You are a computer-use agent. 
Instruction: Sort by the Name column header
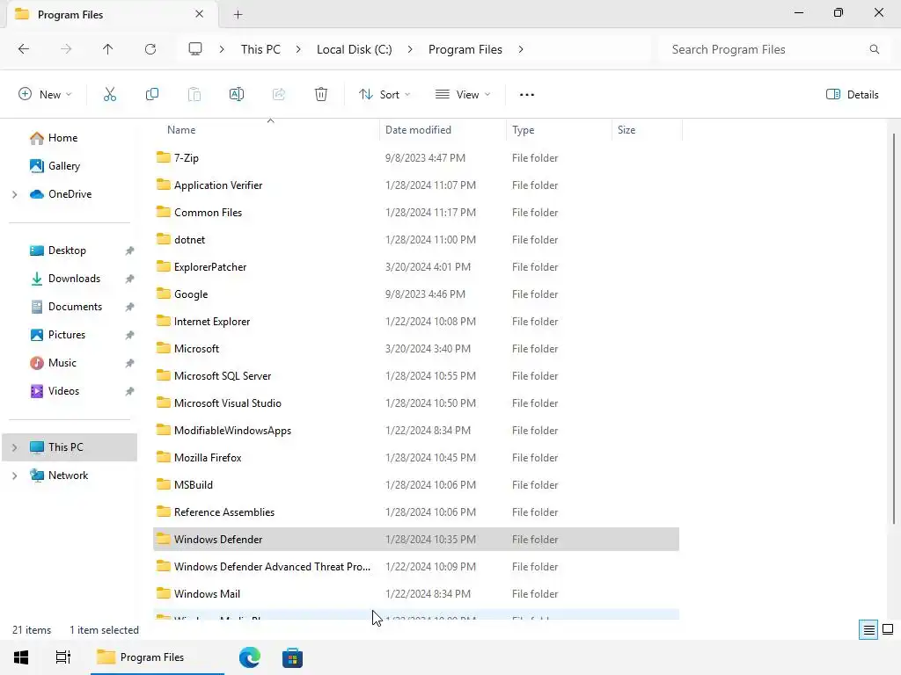267,130
